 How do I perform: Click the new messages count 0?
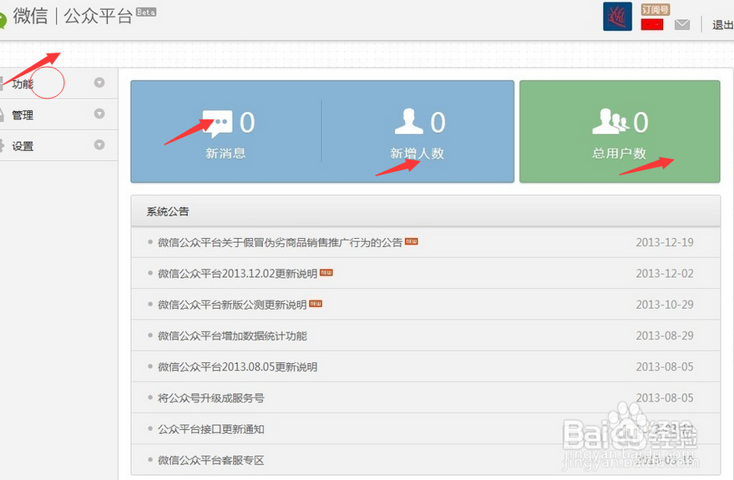coord(247,123)
